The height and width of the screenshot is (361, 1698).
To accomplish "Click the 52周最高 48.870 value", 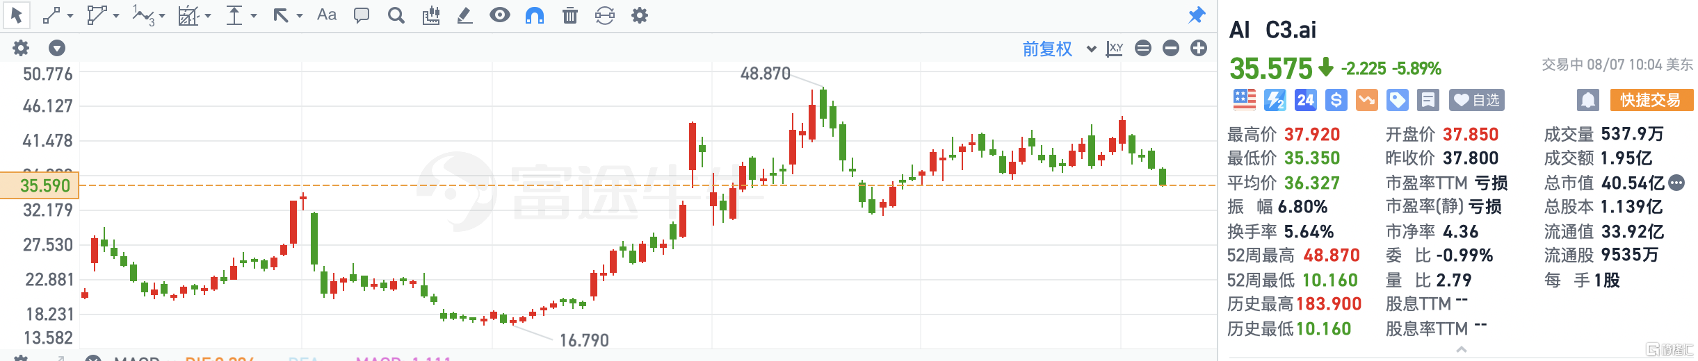I will click(1331, 255).
